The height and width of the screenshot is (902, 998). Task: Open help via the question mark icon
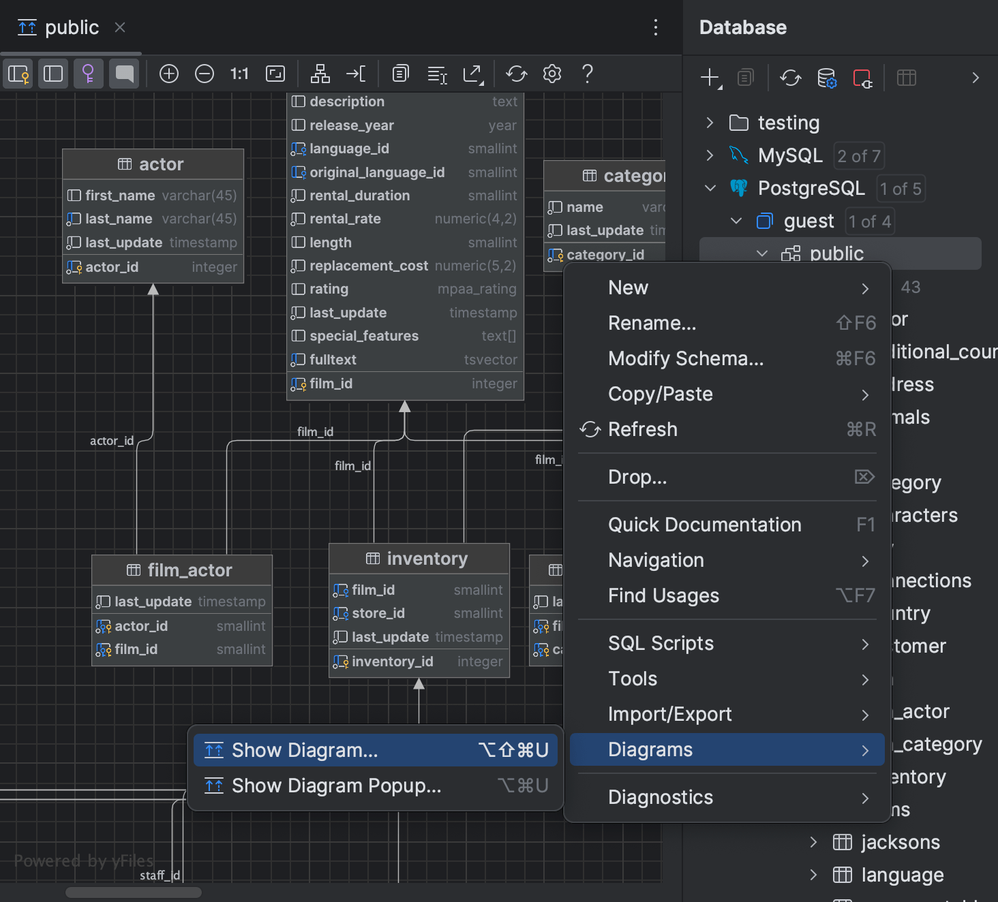(x=587, y=74)
